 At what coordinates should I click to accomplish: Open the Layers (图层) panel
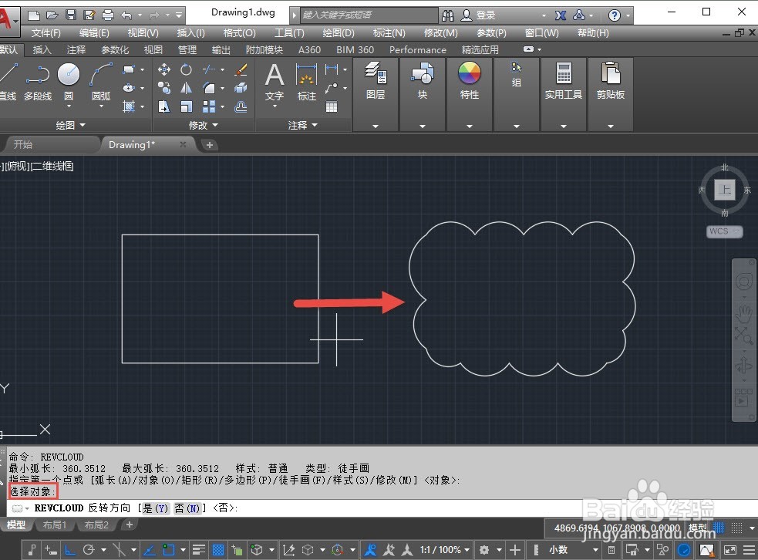[376, 81]
